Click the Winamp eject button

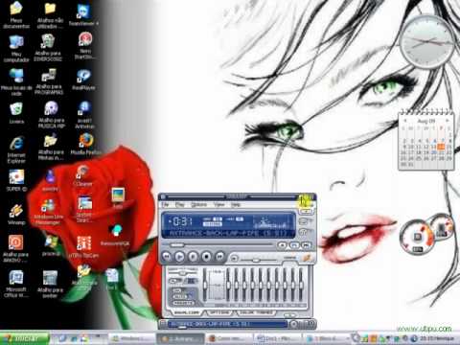[234, 258]
